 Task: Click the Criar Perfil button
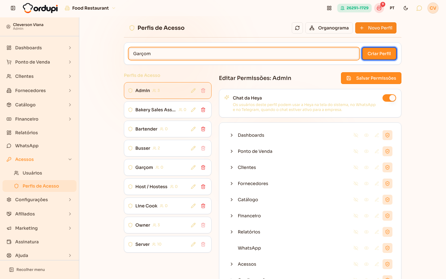[379, 54]
